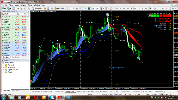This screenshot has width=178, height=100.
Task: Open Periods clock icon
Action: tap(106, 9)
